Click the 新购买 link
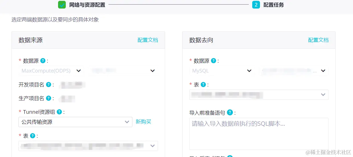The width and height of the screenshot is (353, 157). tap(143, 122)
